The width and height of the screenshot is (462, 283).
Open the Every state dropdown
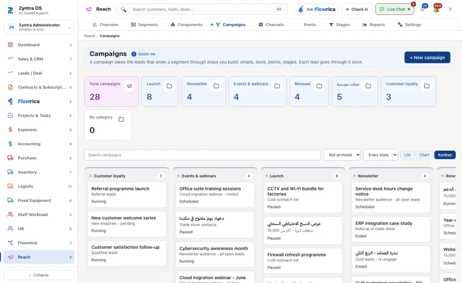coord(380,155)
